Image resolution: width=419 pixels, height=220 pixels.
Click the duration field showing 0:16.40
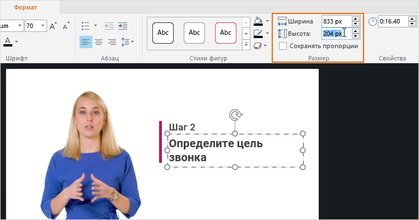pyautogui.click(x=393, y=21)
